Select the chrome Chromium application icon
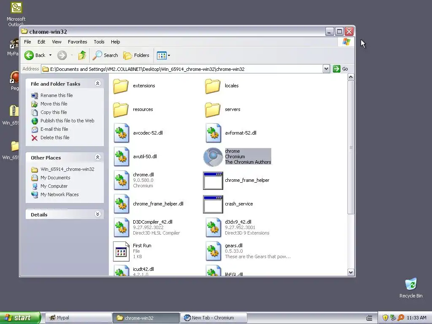Screen dimensions: 432x324 point(213,157)
